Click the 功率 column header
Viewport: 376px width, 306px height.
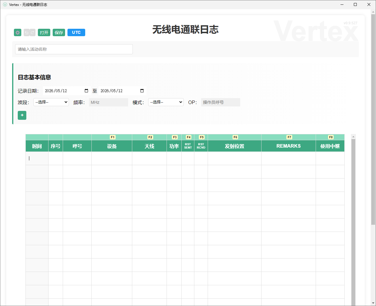tap(174, 146)
